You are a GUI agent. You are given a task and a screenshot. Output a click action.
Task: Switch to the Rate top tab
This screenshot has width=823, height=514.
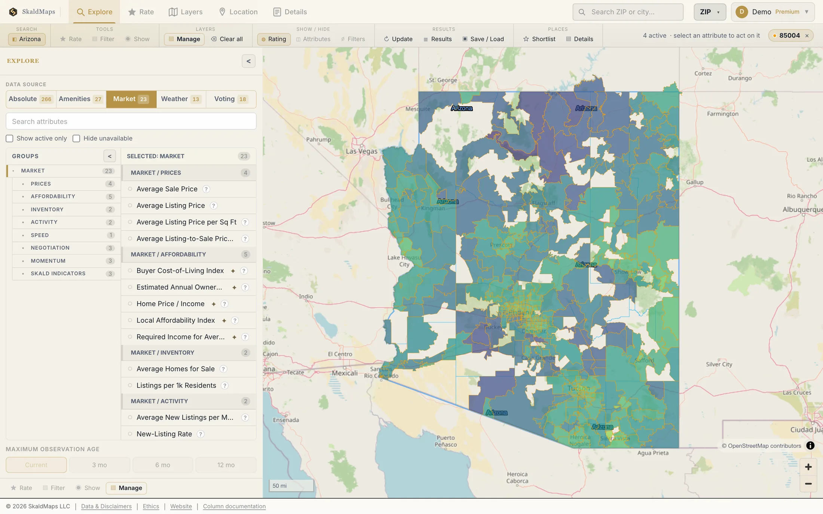(x=141, y=12)
